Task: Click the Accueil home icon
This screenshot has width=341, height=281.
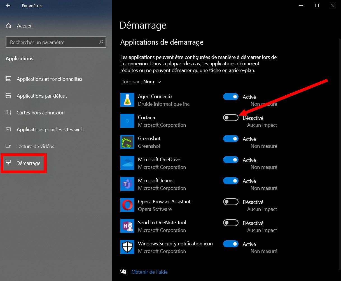Action: coord(9,26)
